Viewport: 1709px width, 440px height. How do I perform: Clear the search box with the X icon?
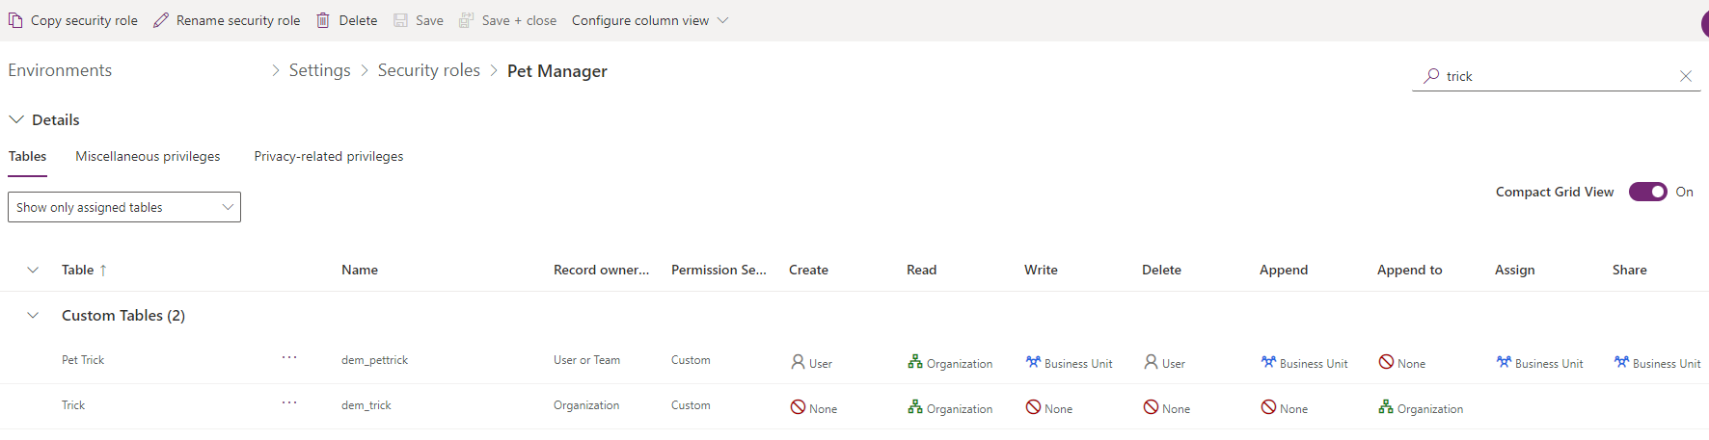point(1685,76)
